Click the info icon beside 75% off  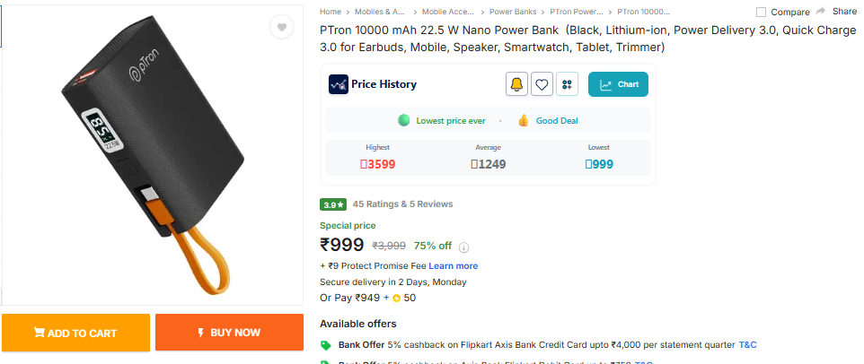pos(464,247)
